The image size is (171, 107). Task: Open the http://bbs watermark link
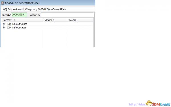tap(137, 104)
